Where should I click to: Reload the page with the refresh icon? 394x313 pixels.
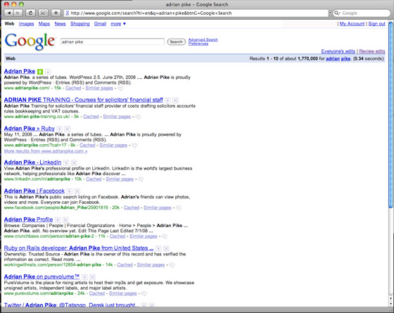pos(30,13)
